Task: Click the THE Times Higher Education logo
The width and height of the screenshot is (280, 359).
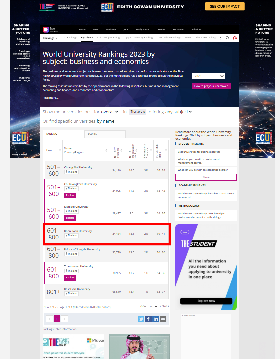Action: (50, 30)
